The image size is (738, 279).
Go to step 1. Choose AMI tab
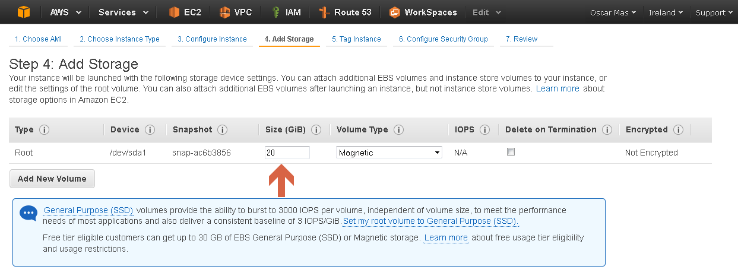pos(38,39)
